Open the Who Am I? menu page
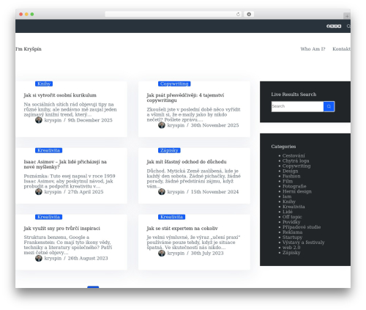 pyautogui.click(x=313, y=49)
